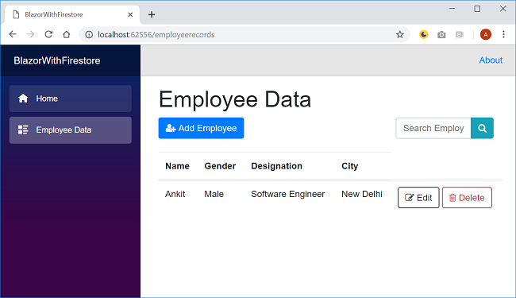Open Chrome three-dot menu
This screenshot has height=298, width=516.
503,34
